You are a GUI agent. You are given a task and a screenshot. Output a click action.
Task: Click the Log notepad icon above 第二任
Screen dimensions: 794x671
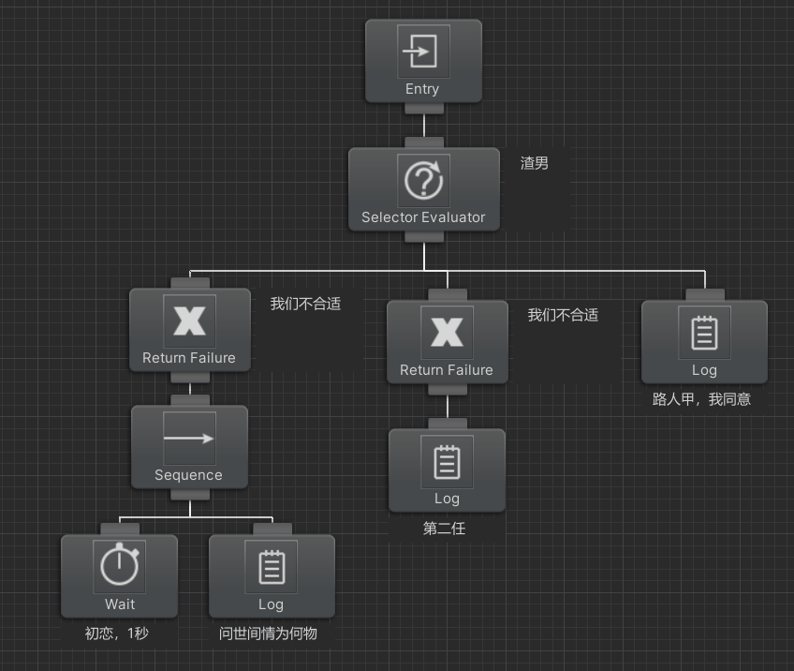point(447,461)
